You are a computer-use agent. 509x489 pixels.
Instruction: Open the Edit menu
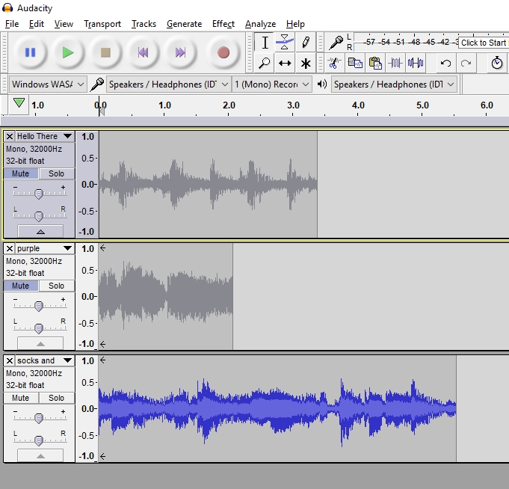[37, 24]
